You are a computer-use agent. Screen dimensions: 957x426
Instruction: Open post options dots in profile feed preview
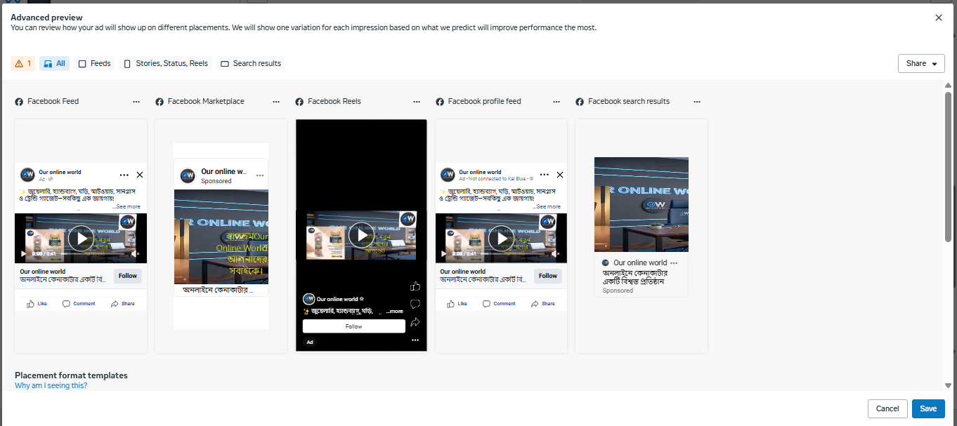pyautogui.click(x=545, y=175)
